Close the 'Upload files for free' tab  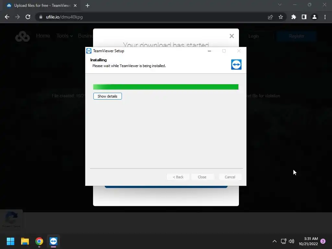(x=75, y=6)
